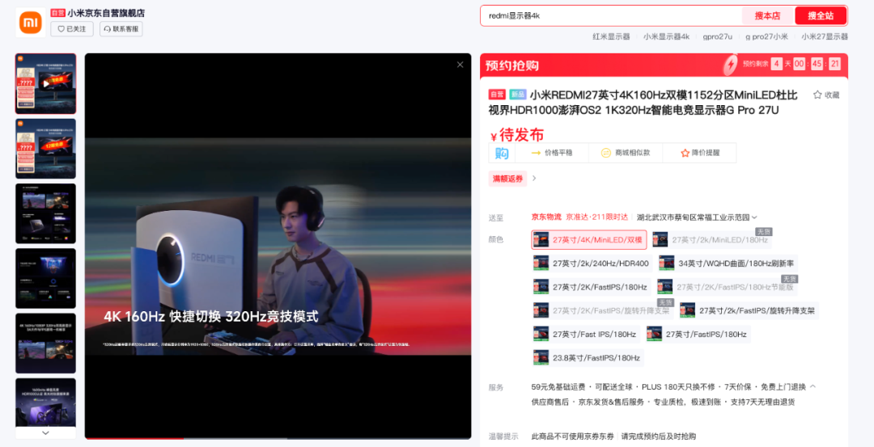This screenshot has width=874, height=447.
Task: Select variant 27英寸/2K/FastIPS/180Hz
Action: tap(592, 287)
